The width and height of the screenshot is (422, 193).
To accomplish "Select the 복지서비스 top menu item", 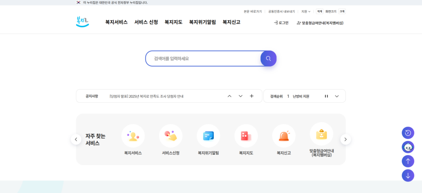I will tap(116, 22).
